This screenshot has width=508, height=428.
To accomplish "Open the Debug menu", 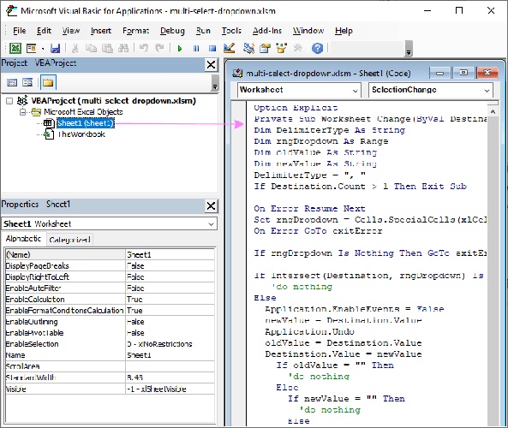I will (172, 31).
